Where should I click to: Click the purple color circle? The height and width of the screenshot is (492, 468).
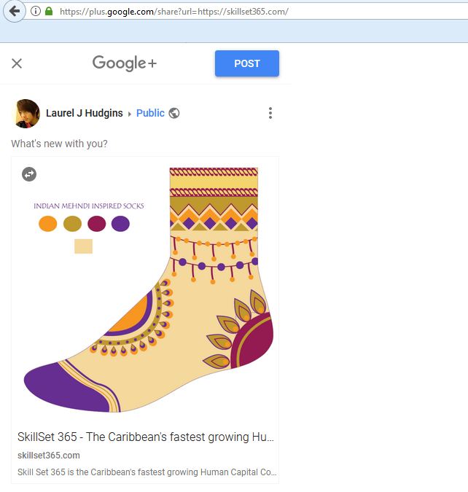click(120, 224)
